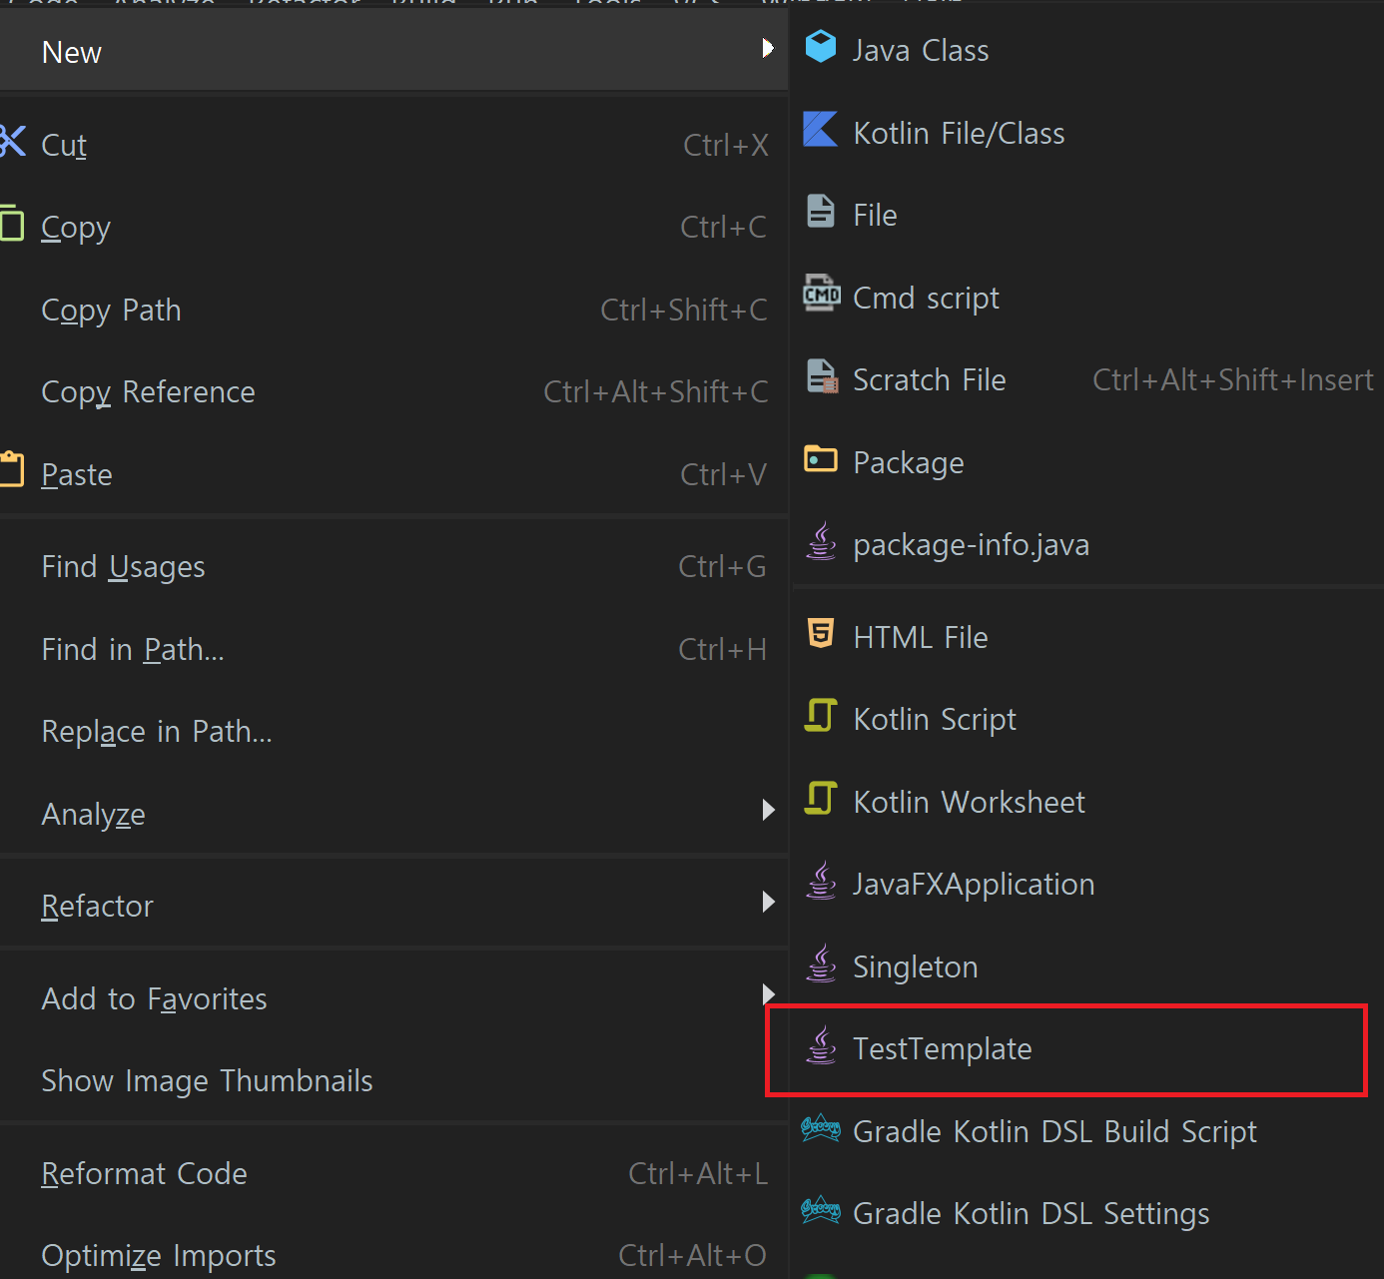Open the New menu entry
This screenshot has width=1384, height=1279.
tap(393, 50)
